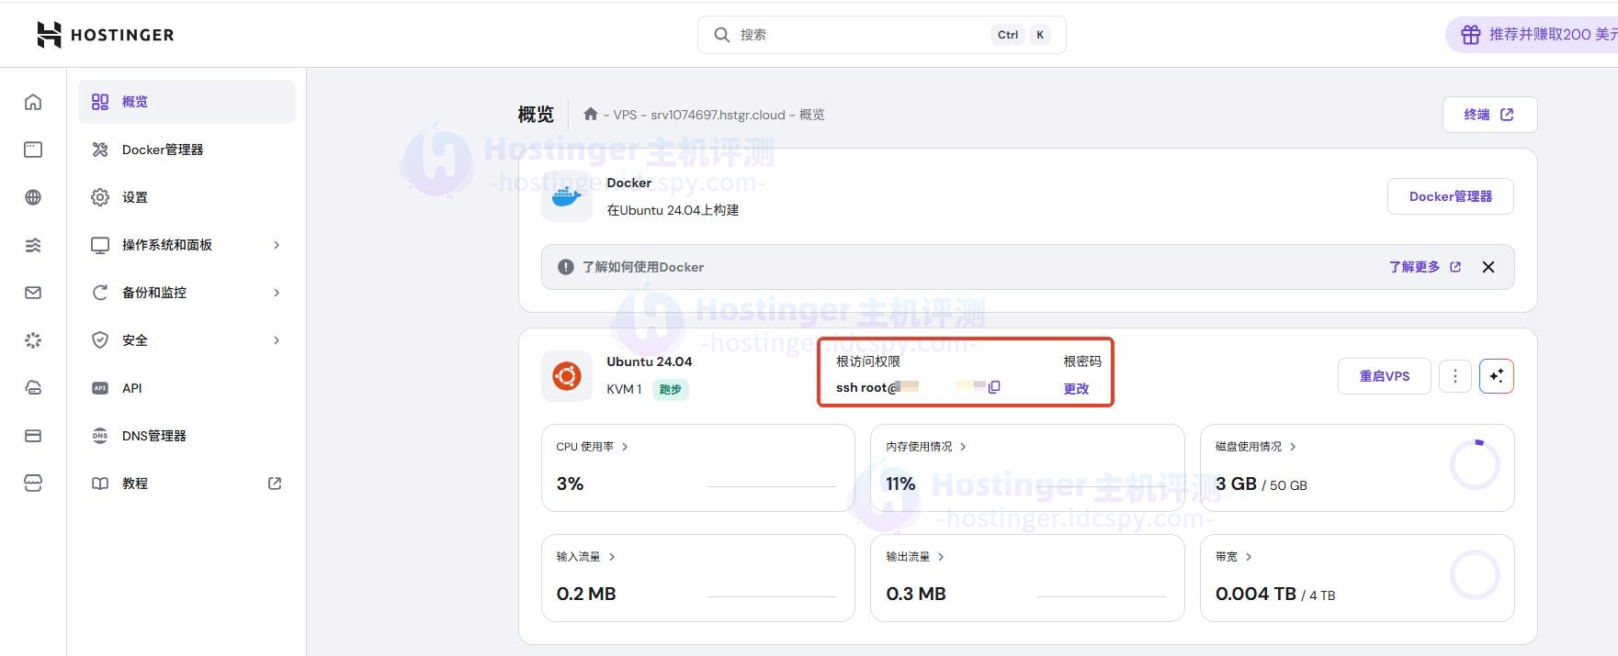Viewport: 1618px width, 656px height.
Task: Click the AI sparkle assistant icon
Action: tap(1497, 376)
